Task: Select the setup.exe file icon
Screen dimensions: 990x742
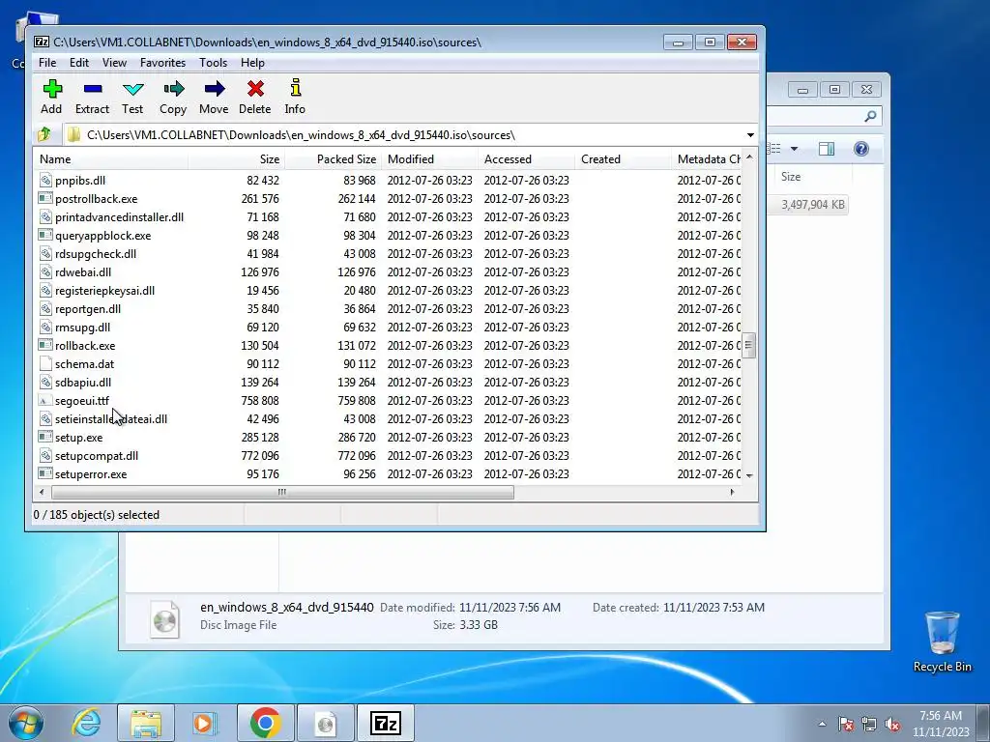Action: point(45,437)
